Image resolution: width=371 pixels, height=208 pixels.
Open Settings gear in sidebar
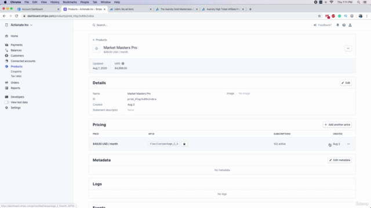(x=6, y=108)
